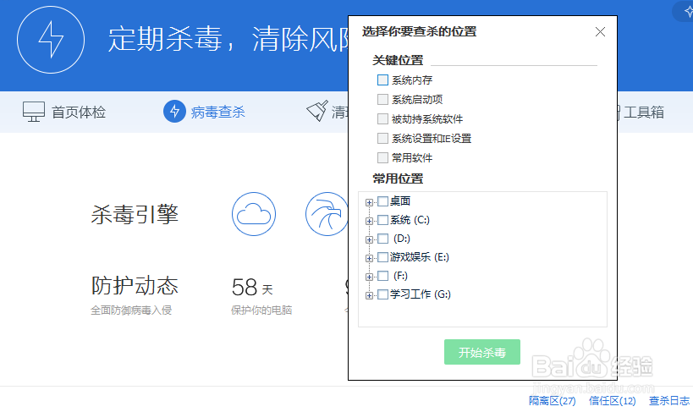Tick the 被劫持系统软件 checkbox

click(382, 119)
